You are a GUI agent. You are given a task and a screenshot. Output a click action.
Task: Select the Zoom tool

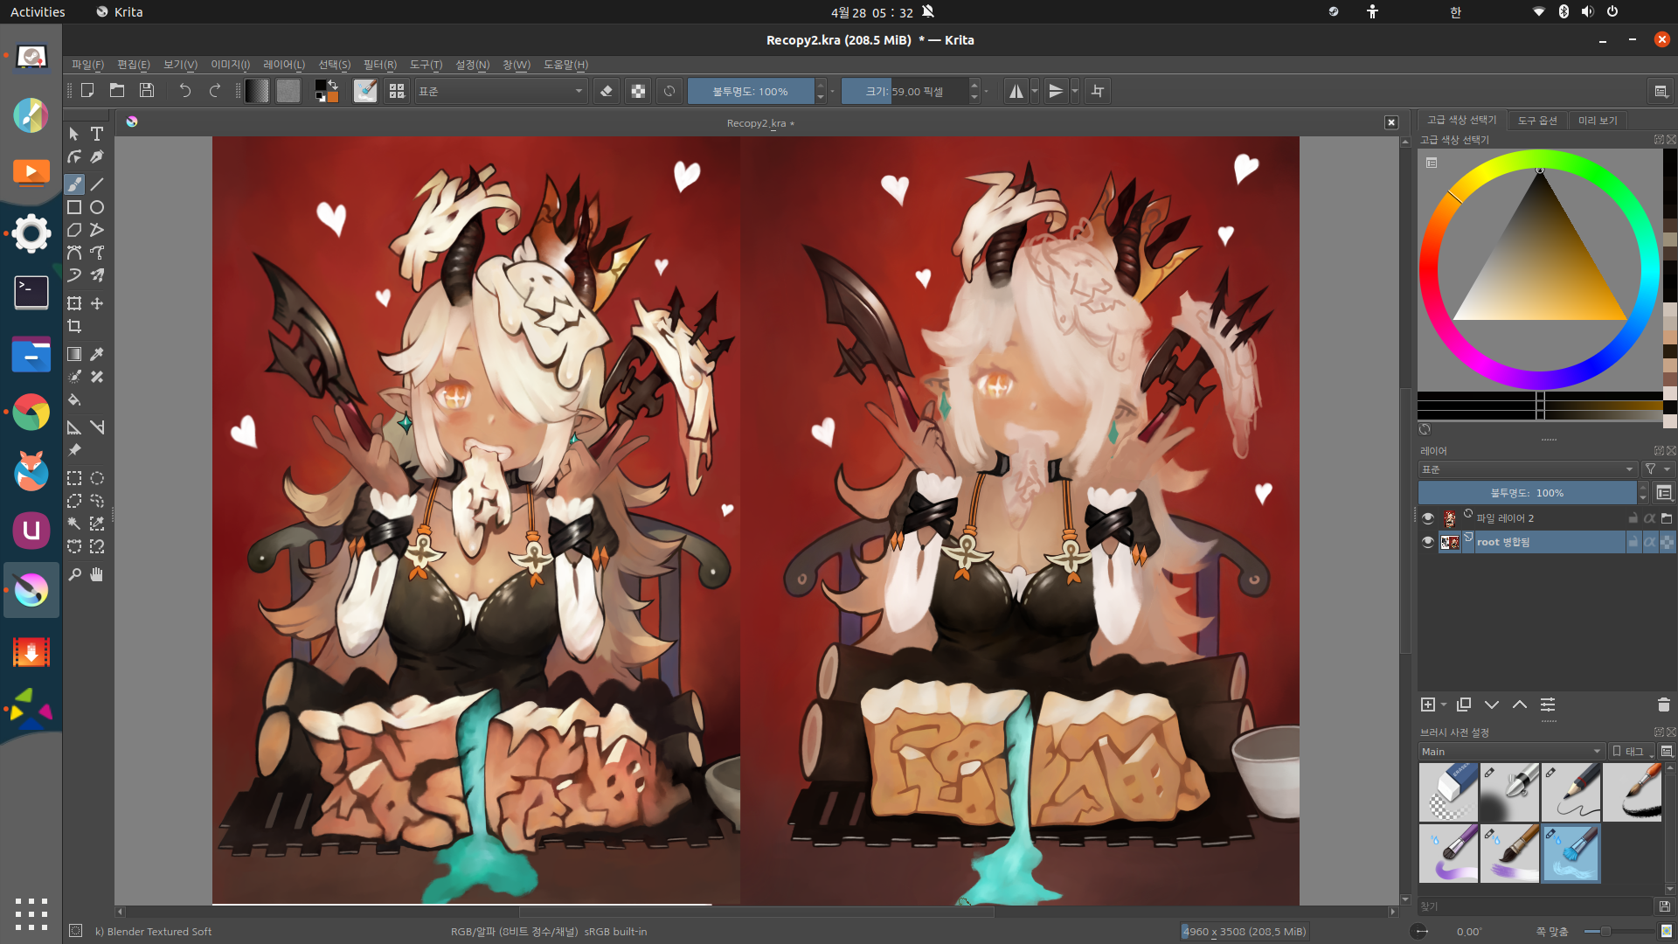(x=74, y=574)
